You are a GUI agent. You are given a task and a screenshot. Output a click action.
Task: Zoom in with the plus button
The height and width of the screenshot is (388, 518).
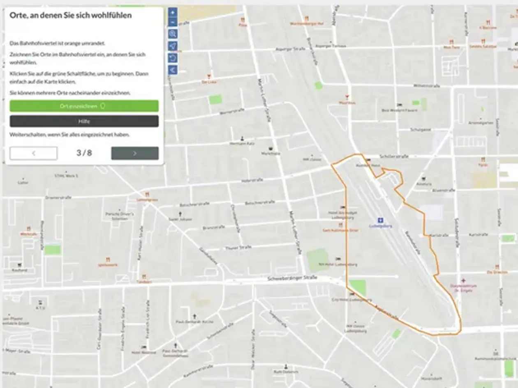[x=173, y=13]
